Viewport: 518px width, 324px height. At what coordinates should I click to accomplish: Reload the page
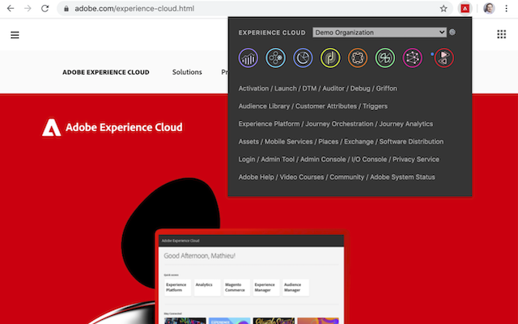click(45, 9)
